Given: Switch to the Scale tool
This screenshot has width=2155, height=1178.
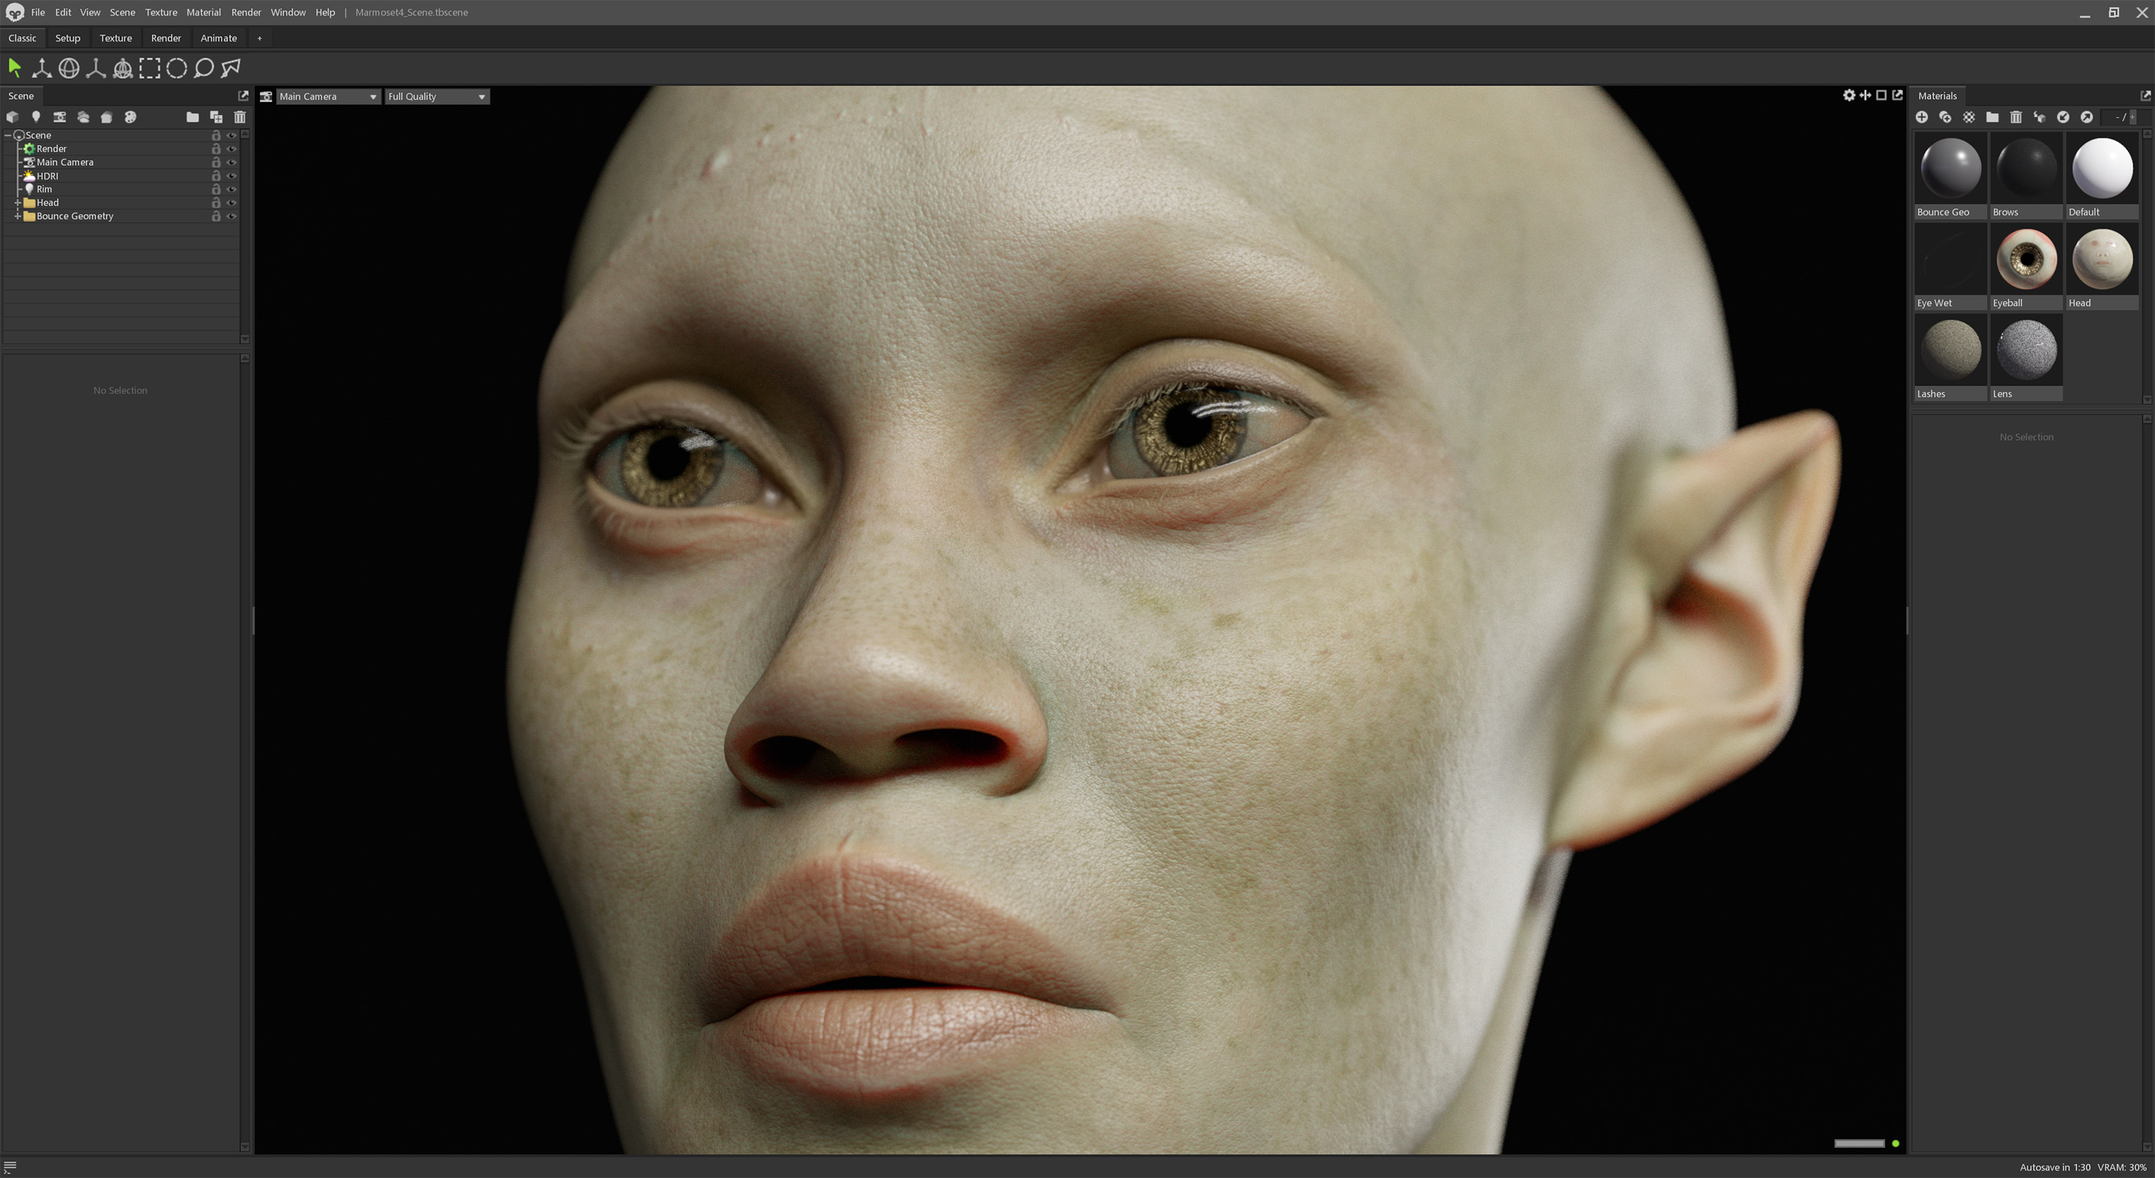Looking at the screenshot, I should tap(95, 69).
